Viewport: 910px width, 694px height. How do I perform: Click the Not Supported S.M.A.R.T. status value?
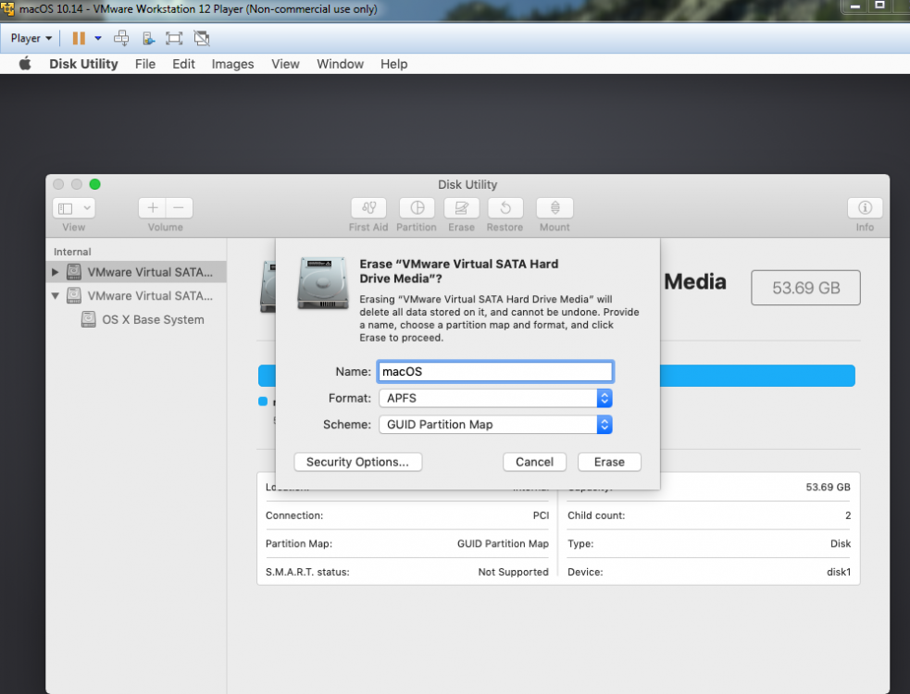click(513, 572)
